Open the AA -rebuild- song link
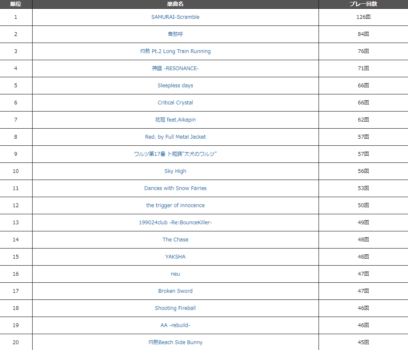This screenshot has height=350, width=408. (x=175, y=325)
